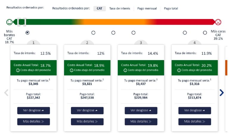Click smiley icon in 19.8% CAT card

125,70
